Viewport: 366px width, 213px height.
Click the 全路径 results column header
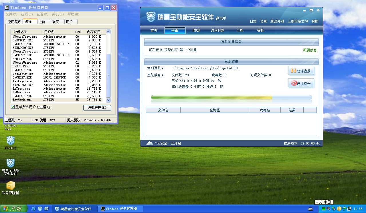[215, 110]
